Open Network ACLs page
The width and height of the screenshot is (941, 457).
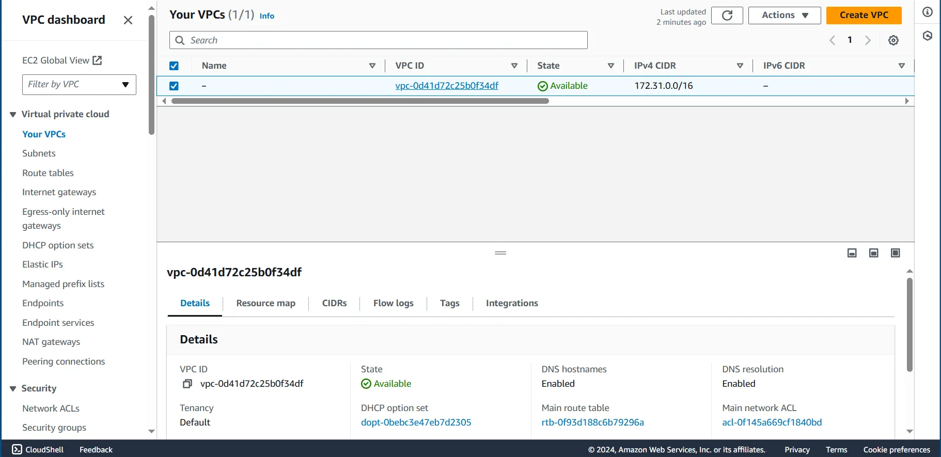51,408
